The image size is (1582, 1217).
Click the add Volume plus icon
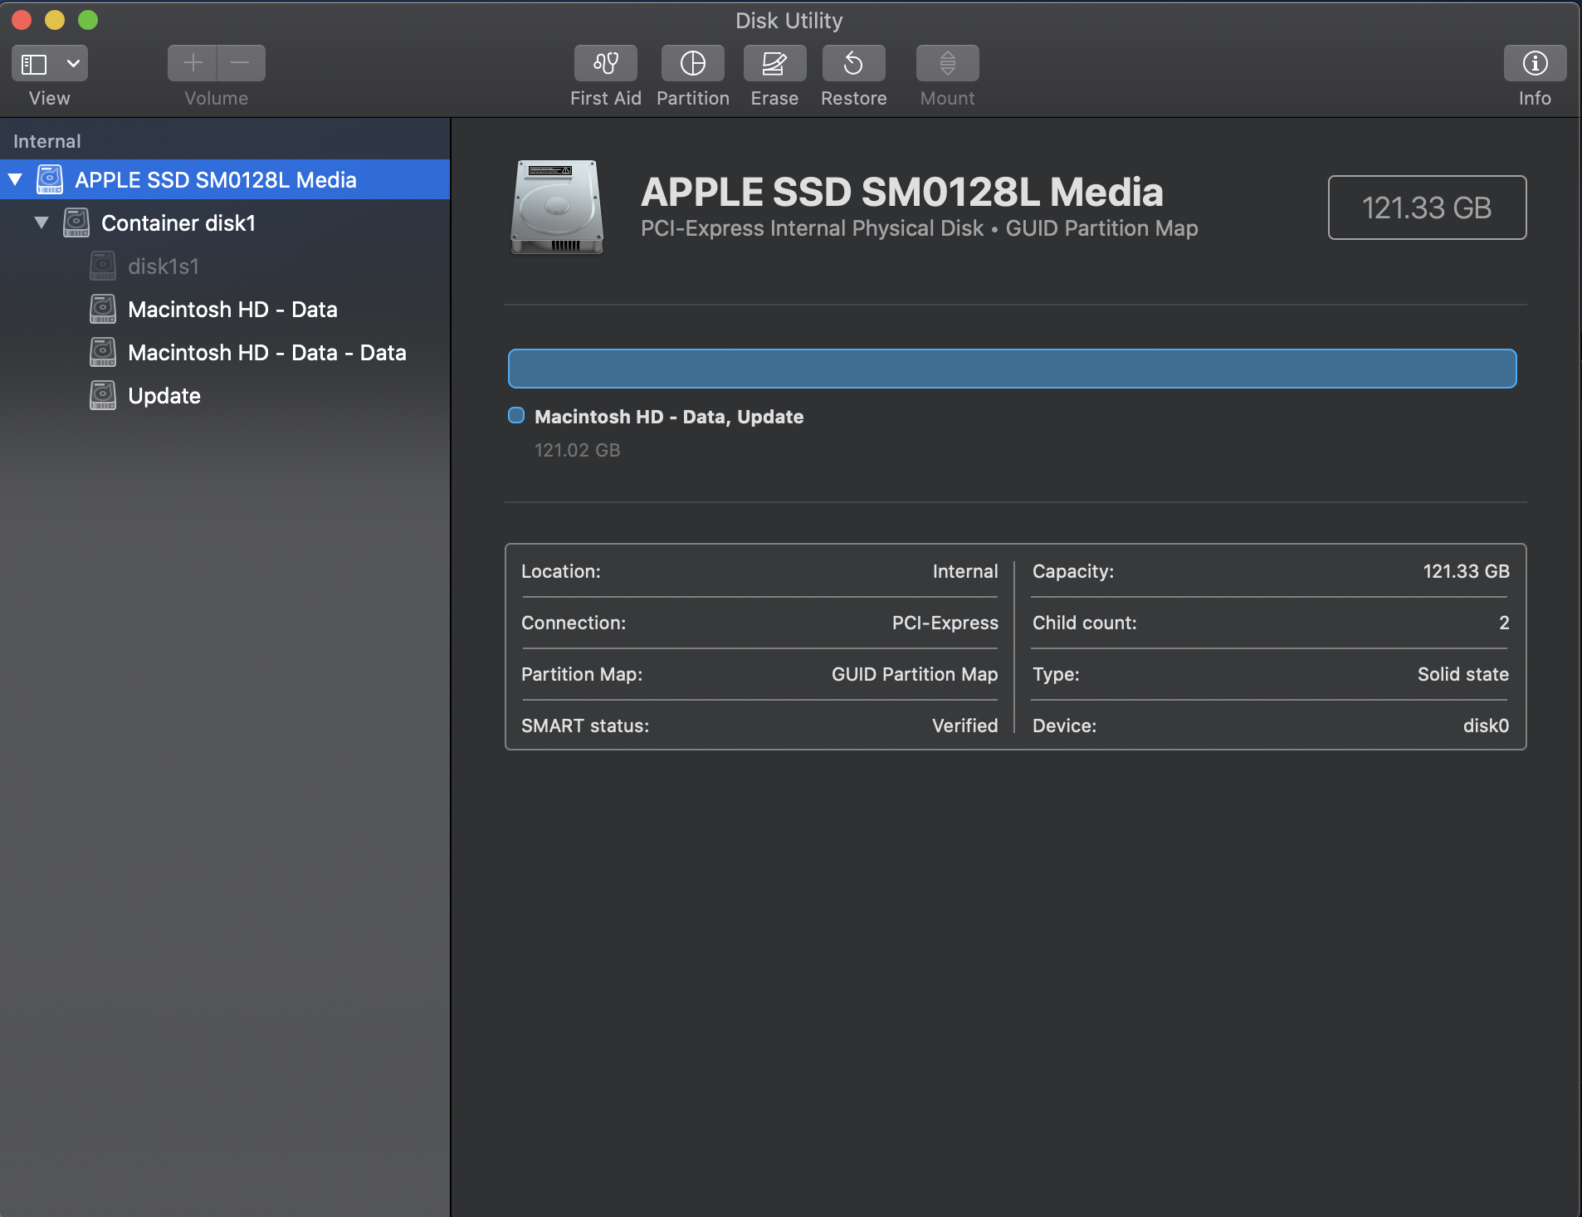click(192, 63)
